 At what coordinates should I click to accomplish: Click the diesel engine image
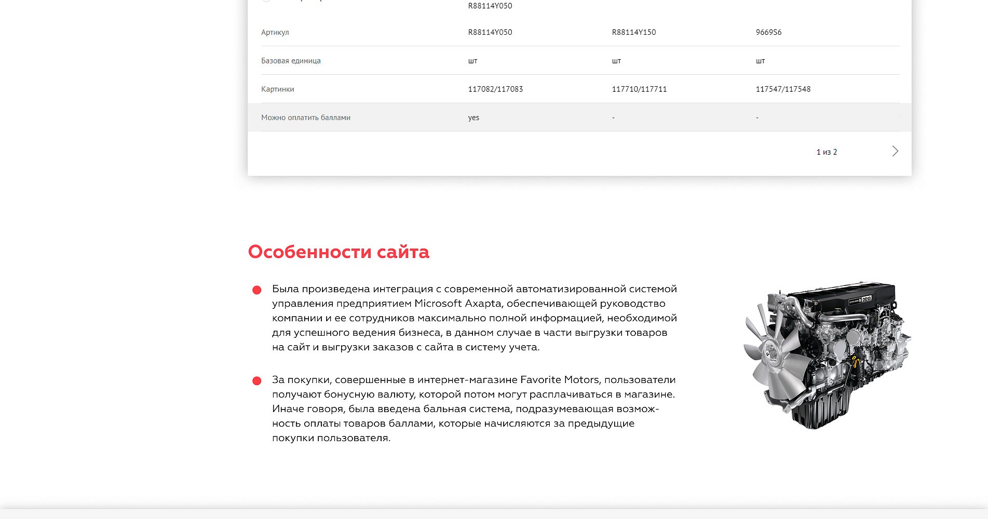point(827,356)
